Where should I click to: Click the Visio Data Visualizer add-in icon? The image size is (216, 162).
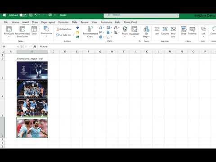(77, 28)
